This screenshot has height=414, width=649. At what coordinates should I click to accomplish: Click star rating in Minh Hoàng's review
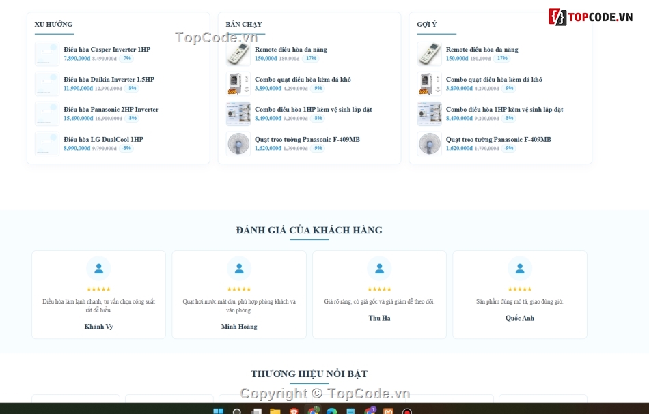[x=239, y=289]
